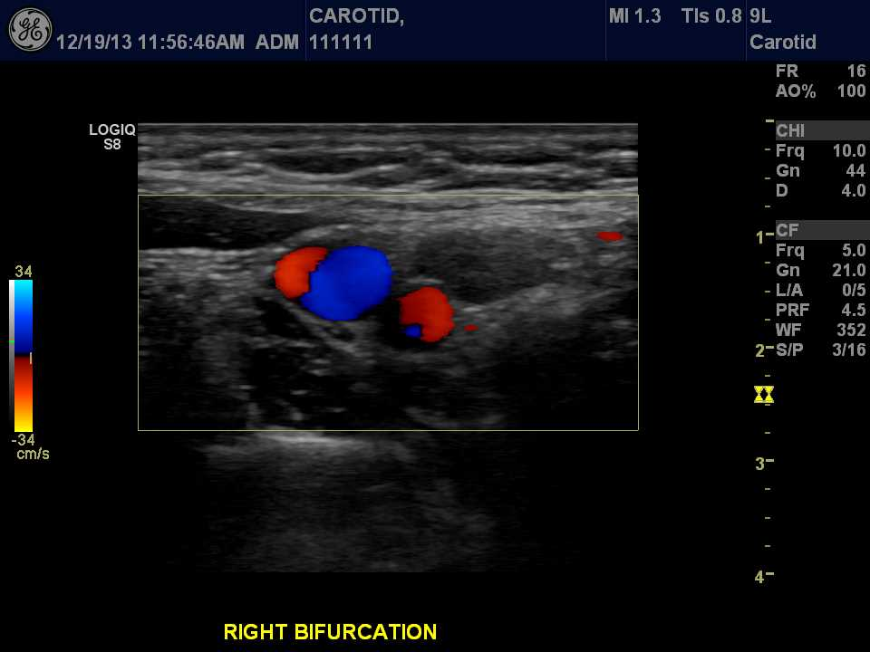Click the patient ID 111111
Image resolution: width=870 pixels, height=652 pixels.
point(341,43)
